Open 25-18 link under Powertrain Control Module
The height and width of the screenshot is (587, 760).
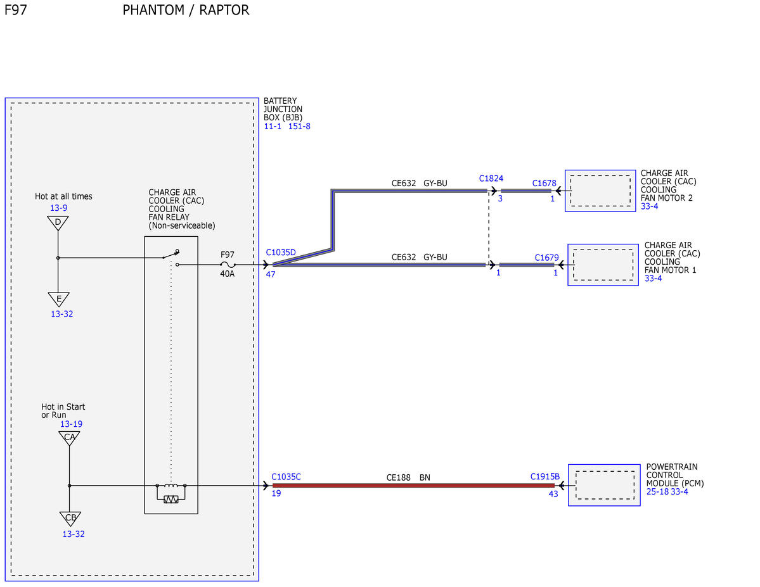point(657,491)
